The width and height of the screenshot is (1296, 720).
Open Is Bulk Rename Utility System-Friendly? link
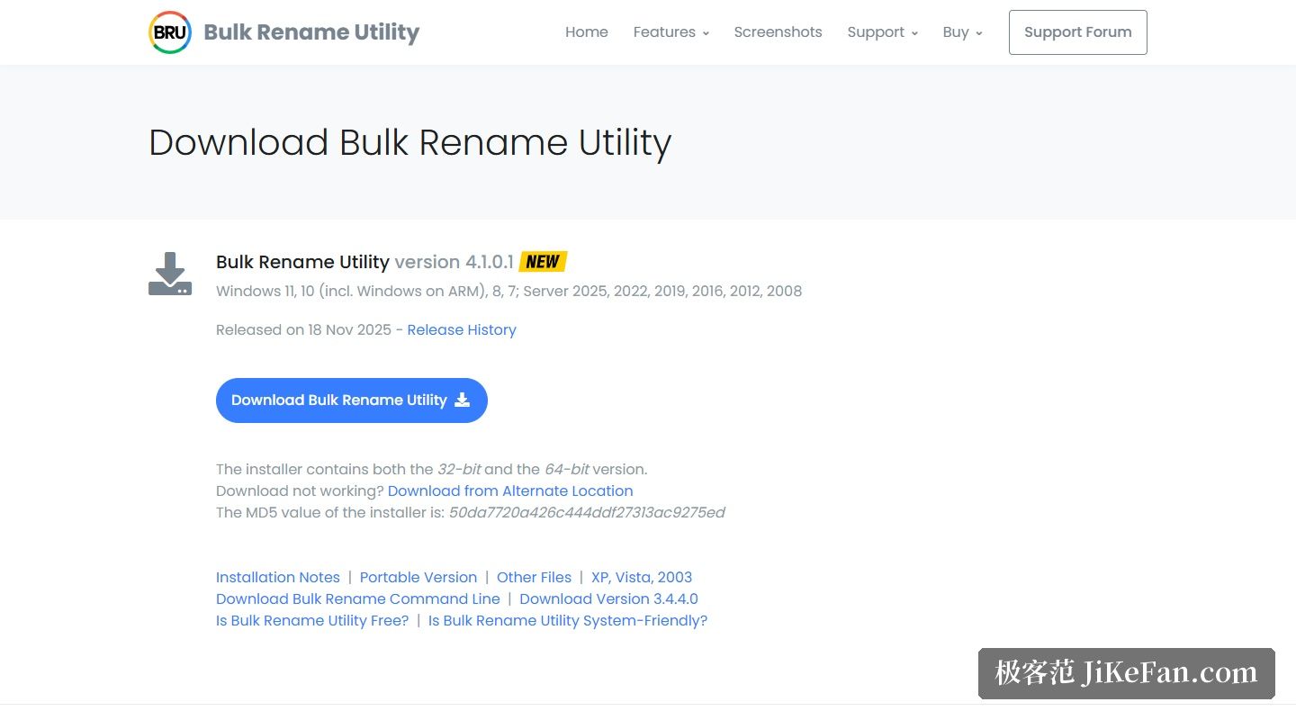pyautogui.click(x=568, y=621)
